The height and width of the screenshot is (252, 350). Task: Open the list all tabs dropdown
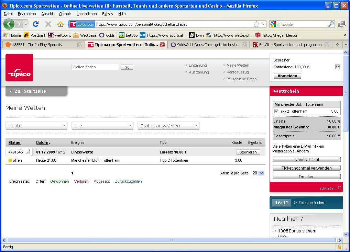pos(346,45)
